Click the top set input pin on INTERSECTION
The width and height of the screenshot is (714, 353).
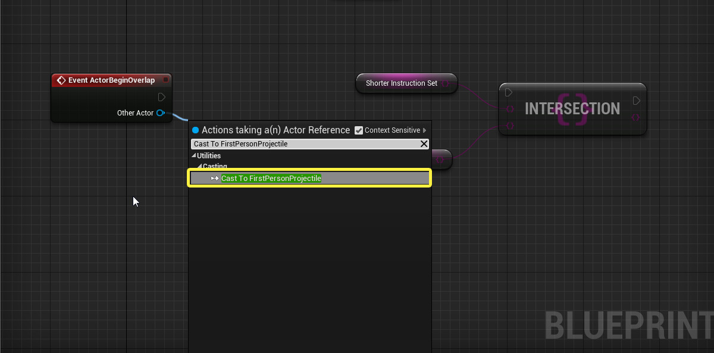tap(511, 109)
